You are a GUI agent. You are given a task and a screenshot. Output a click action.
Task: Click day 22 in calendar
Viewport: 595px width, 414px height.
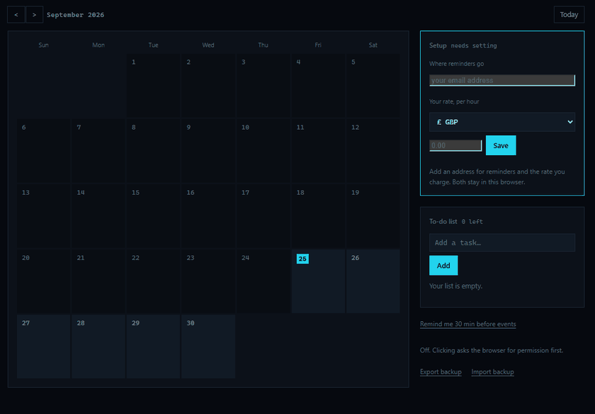(x=153, y=281)
